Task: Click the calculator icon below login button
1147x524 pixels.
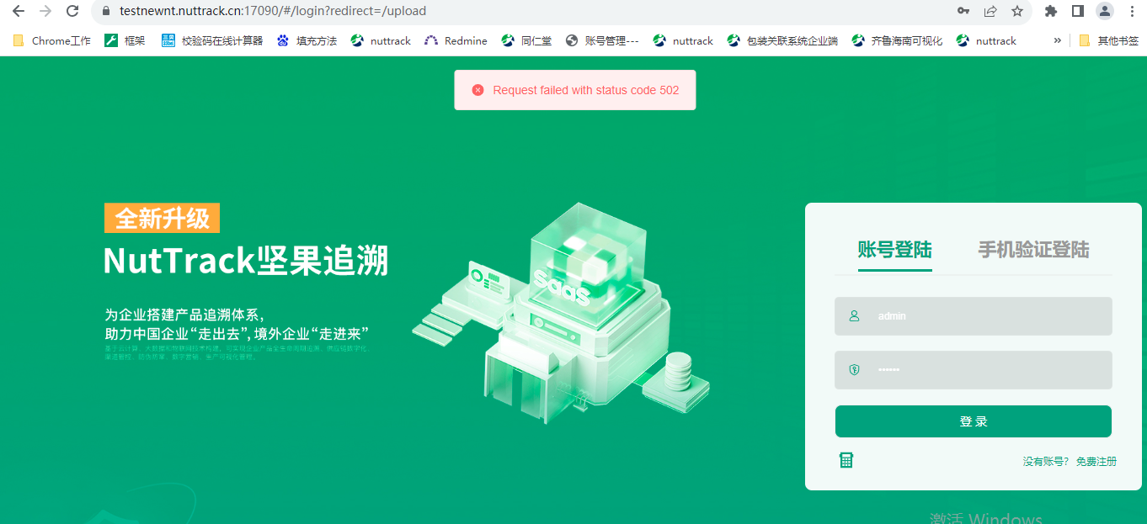Action: 846,460
